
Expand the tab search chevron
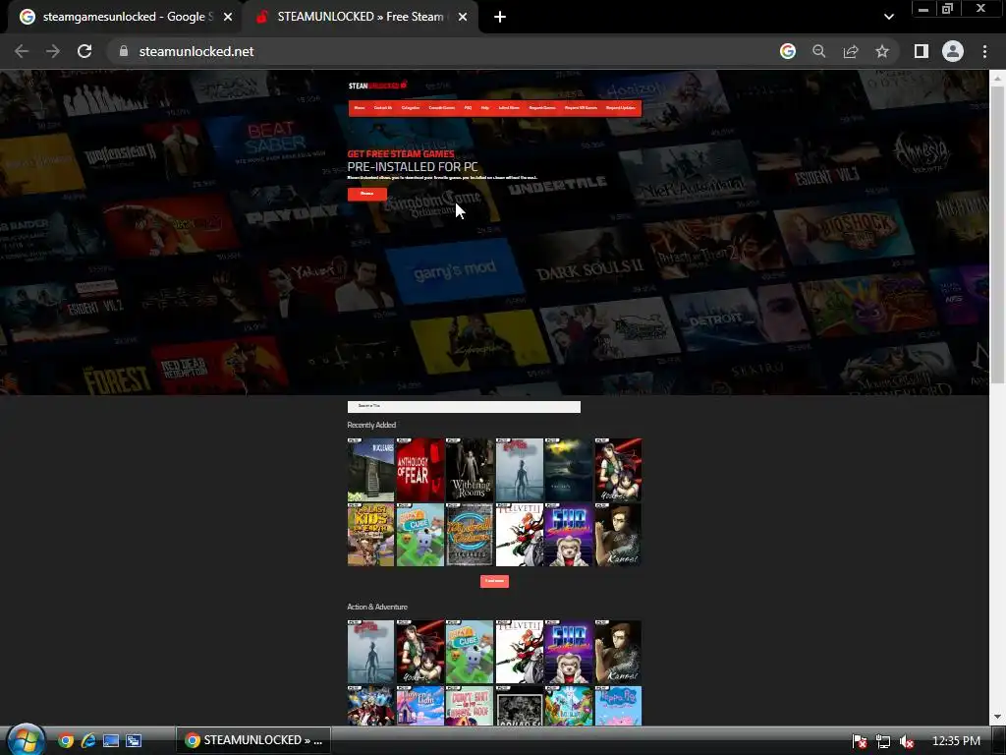click(x=888, y=17)
